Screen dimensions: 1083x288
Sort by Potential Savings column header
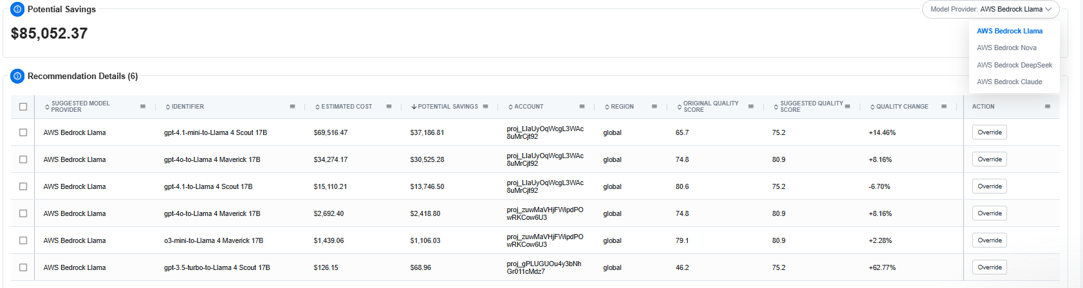pos(445,107)
